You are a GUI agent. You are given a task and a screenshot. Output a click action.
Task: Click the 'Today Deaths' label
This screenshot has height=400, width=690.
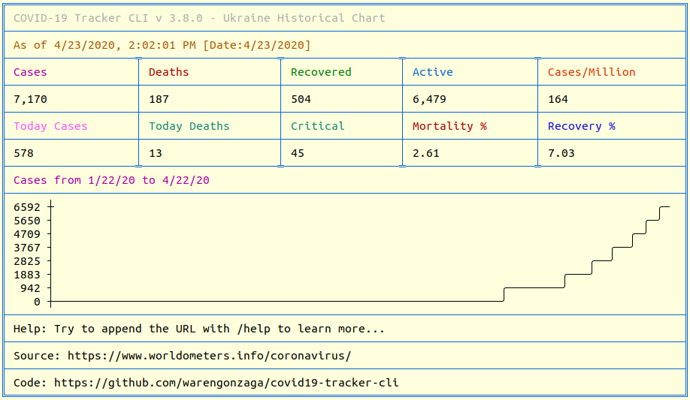click(189, 126)
